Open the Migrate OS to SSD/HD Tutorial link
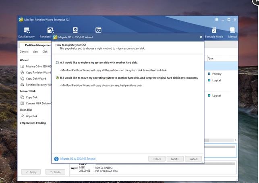259x183 pixels. coord(78,158)
